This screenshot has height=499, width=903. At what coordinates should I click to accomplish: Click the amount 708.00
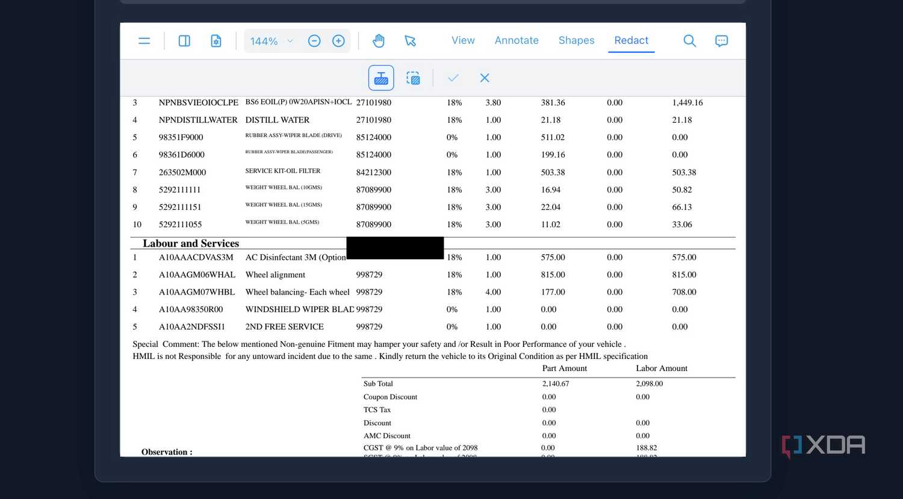pos(684,292)
